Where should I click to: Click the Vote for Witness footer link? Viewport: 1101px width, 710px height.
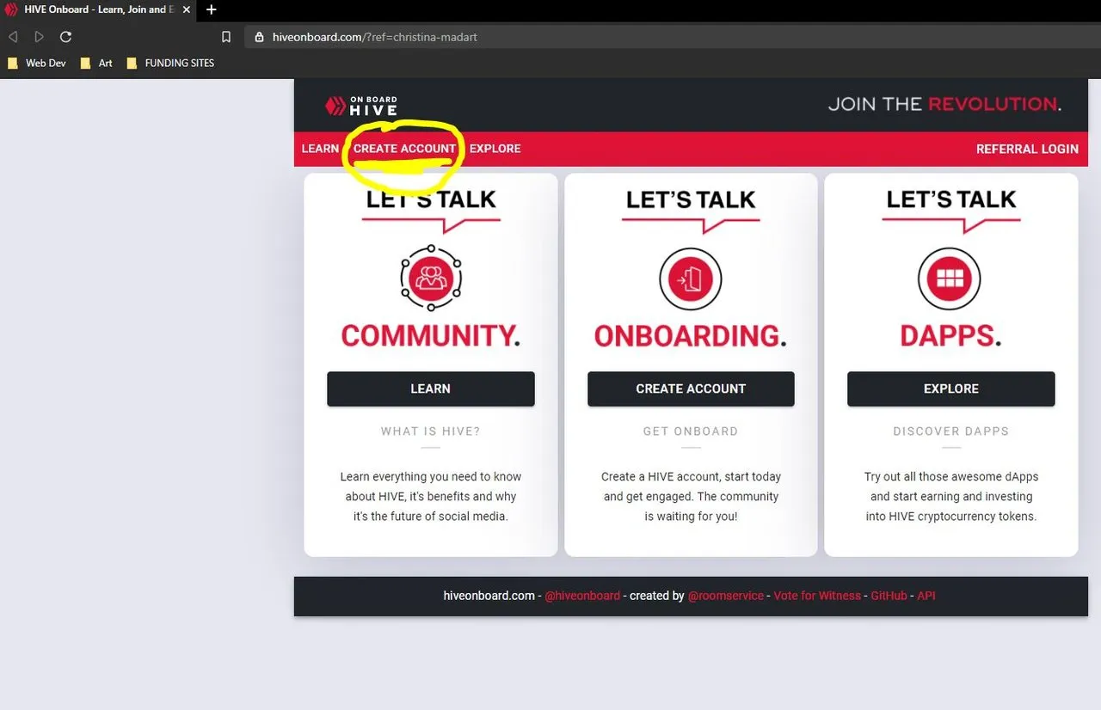817,596
